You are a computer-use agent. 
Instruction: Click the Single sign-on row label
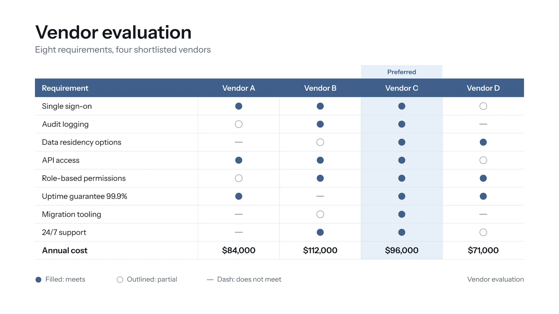coord(67,106)
